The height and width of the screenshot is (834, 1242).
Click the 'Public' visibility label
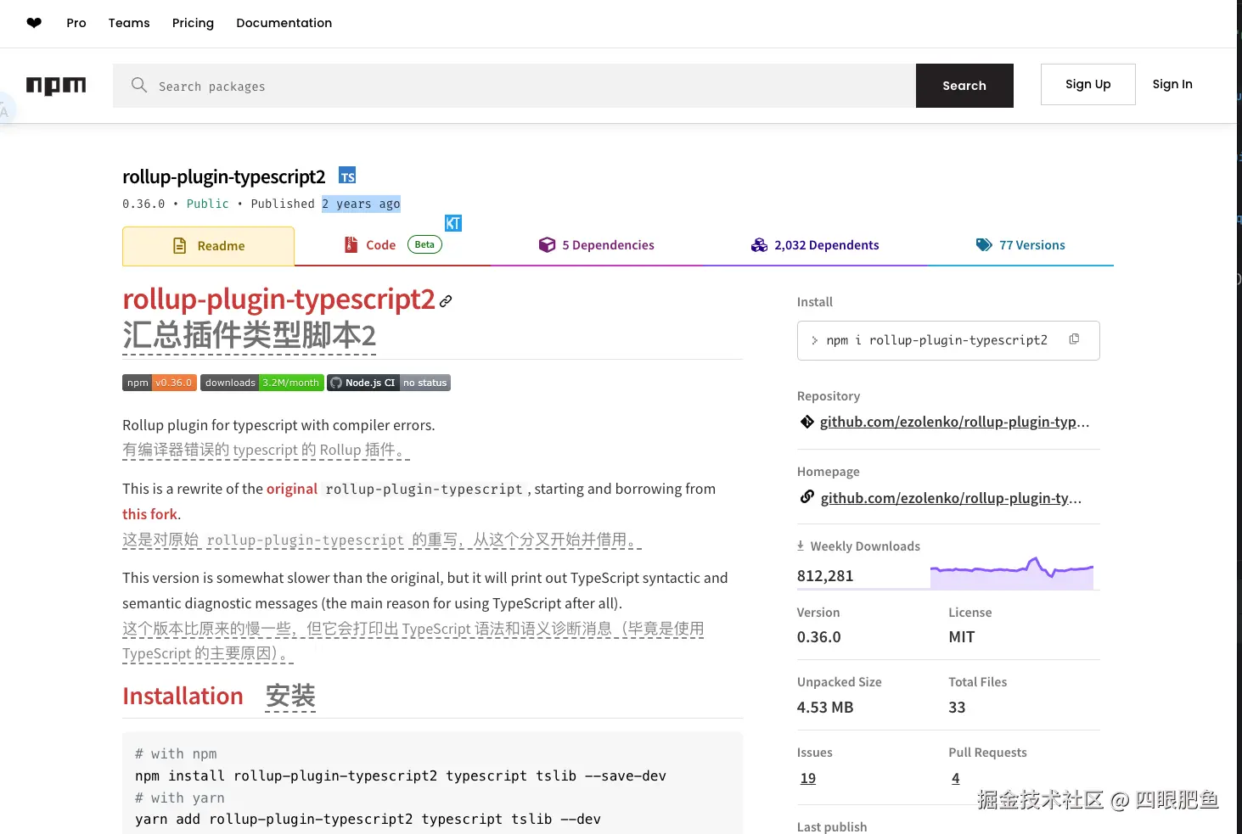point(208,204)
